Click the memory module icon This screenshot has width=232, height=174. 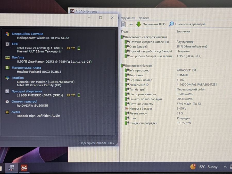7,58
